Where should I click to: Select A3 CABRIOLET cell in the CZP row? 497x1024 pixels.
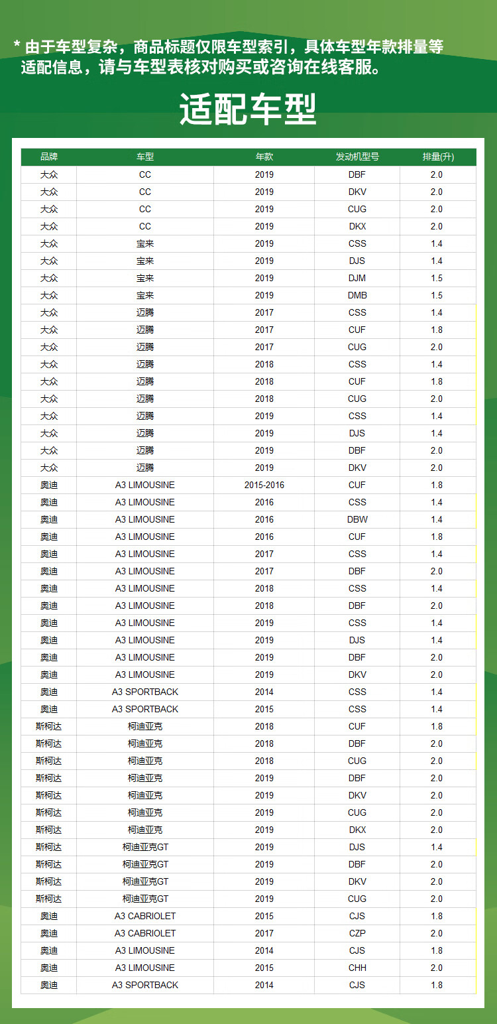tap(145, 933)
